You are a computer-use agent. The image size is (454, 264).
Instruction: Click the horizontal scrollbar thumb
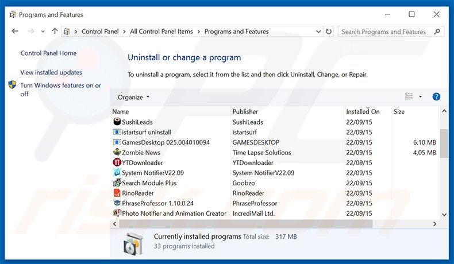[x=246, y=223]
